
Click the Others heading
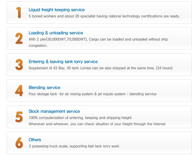click(35, 140)
